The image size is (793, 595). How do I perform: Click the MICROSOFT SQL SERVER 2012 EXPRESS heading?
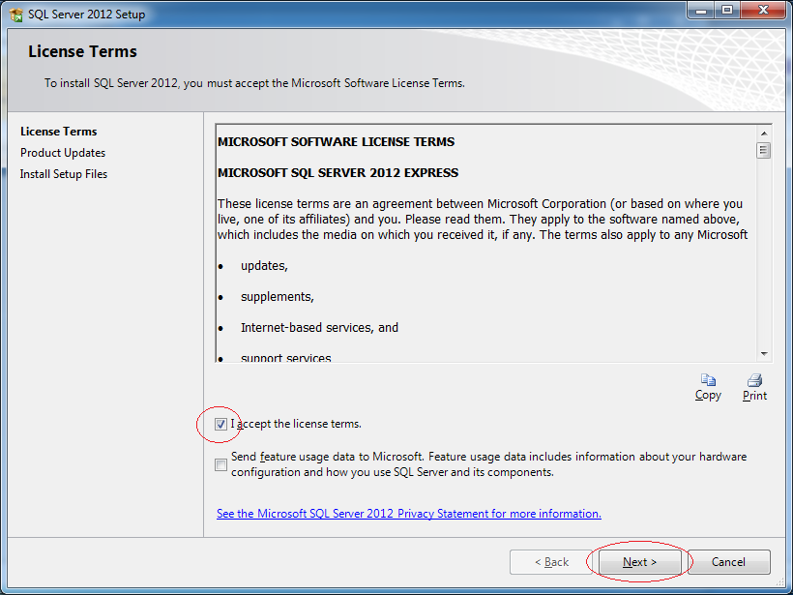click(338, 173)
